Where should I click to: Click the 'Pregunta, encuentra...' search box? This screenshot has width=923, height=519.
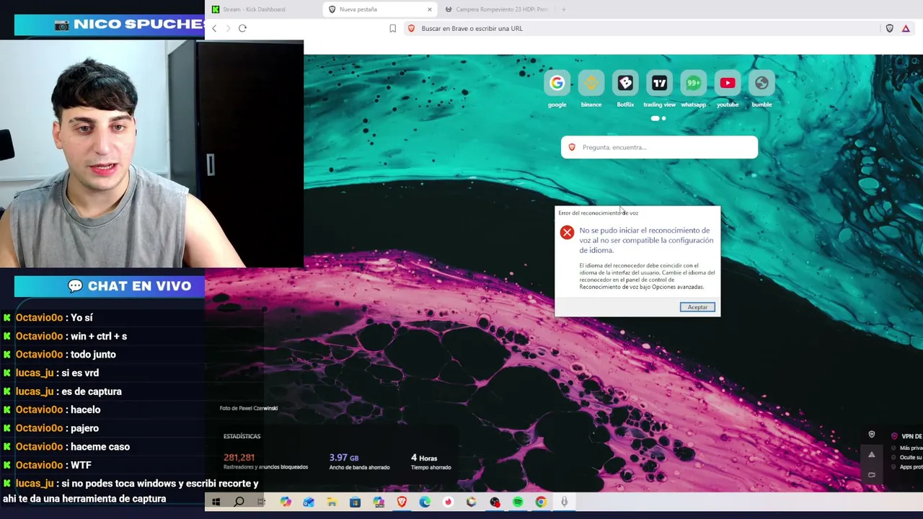659,147
